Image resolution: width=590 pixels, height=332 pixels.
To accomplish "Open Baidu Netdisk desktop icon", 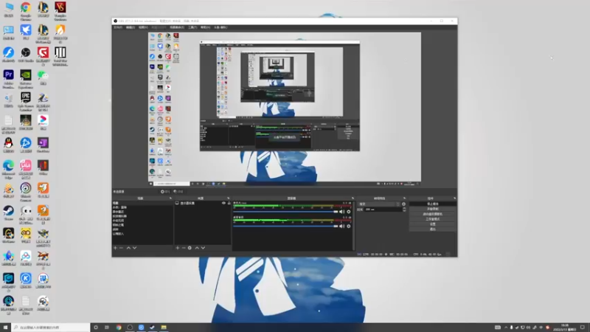I will (x=26, y=259).
